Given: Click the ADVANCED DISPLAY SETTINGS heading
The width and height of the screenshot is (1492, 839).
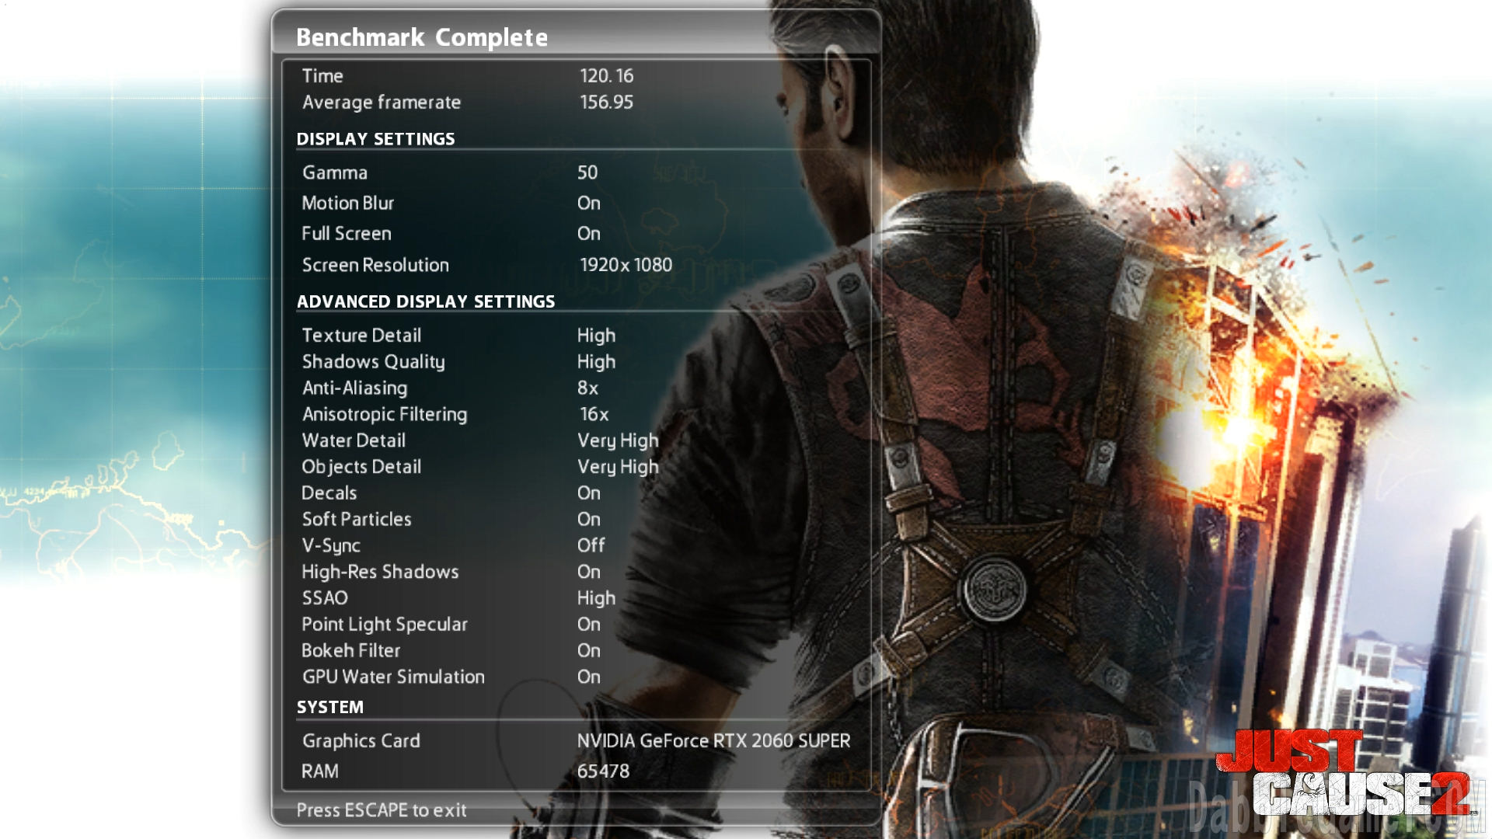Looking at the screenshot, I should tap(425, 301).
